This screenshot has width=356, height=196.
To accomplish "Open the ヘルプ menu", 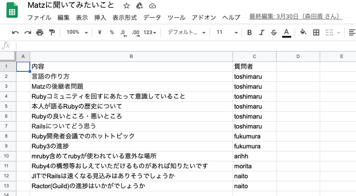I will [x=231, y=17].
